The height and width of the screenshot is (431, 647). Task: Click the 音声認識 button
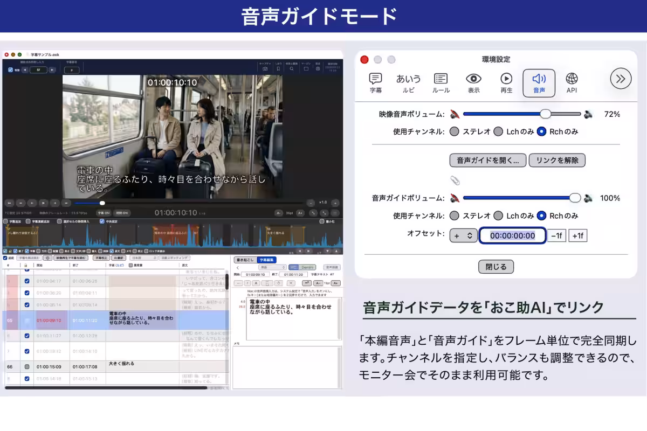[x=332, y=267]
